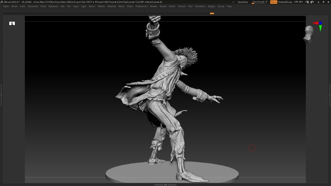Image resolution: width=331 pixels, height=186 pixels.
Task: Open the Picker menu
Action: 130,6
